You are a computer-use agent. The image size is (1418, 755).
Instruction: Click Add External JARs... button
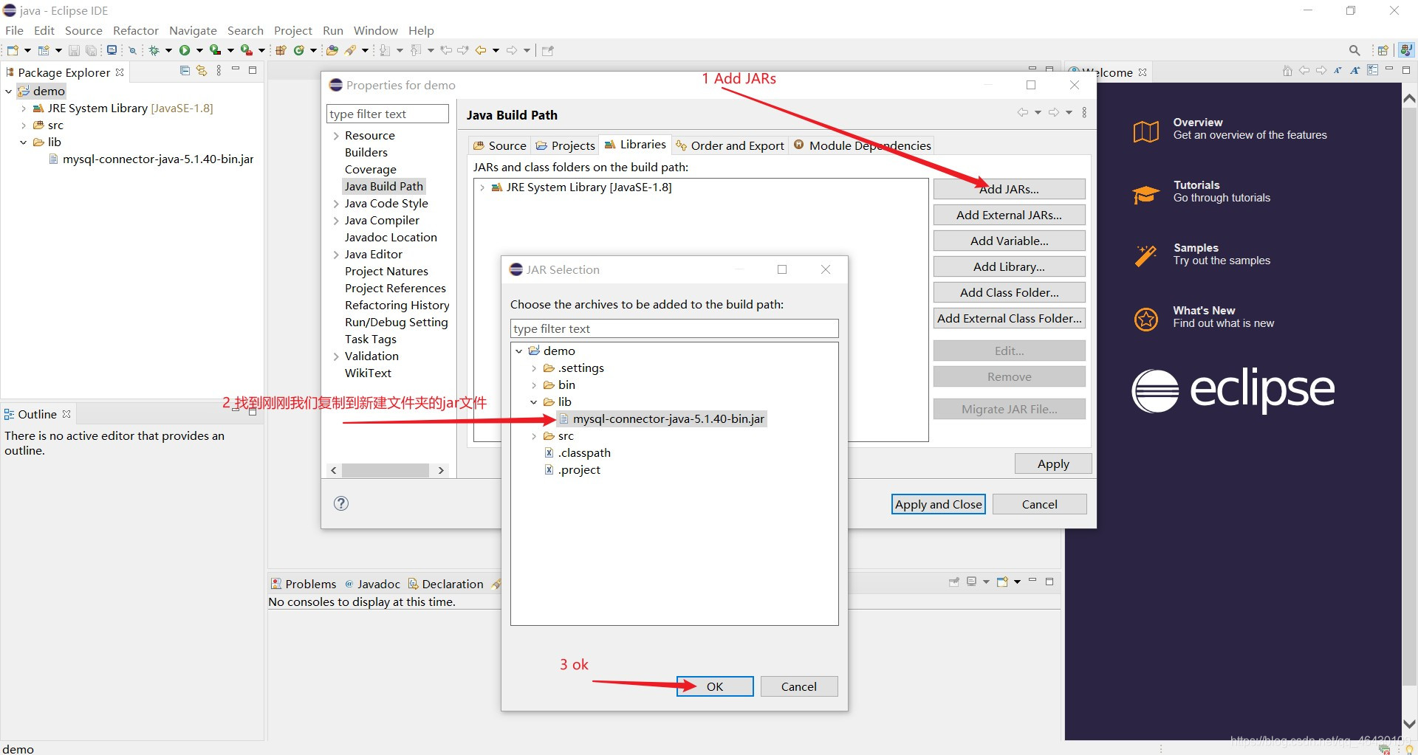pos(1009,215)
